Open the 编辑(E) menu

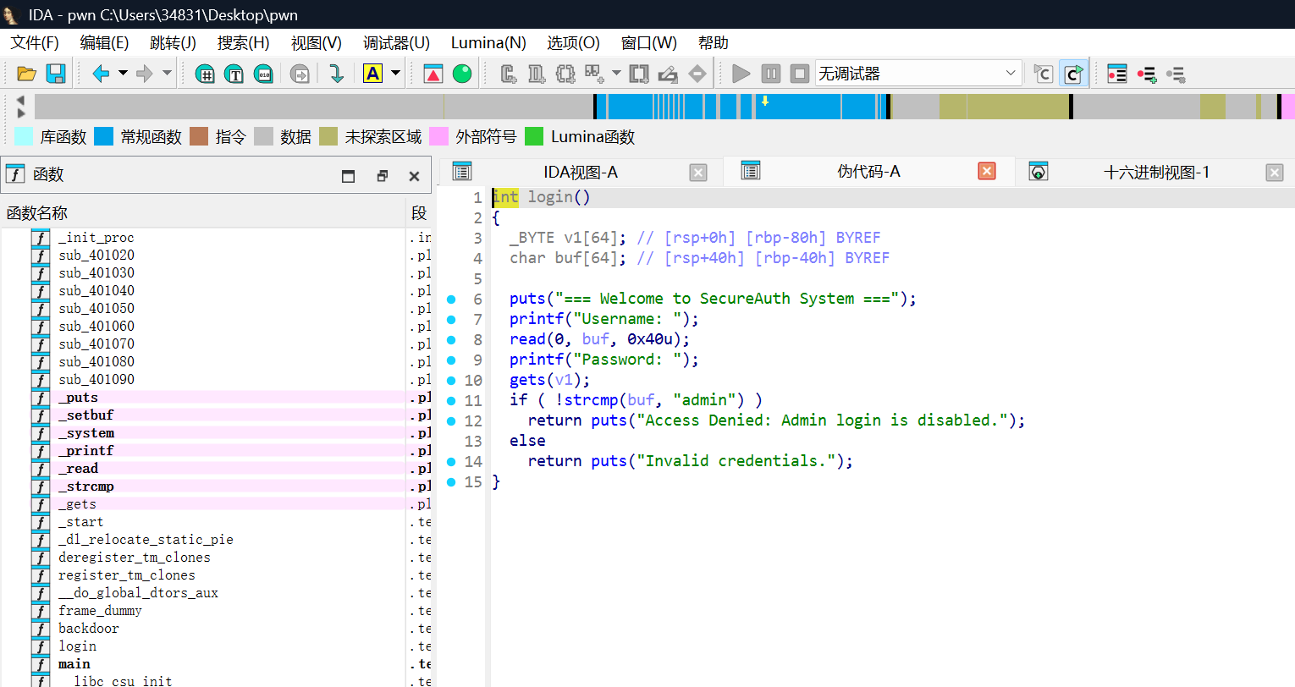[x=104, y=42]
